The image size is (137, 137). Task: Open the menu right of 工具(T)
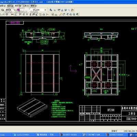[x=34, y=6]
